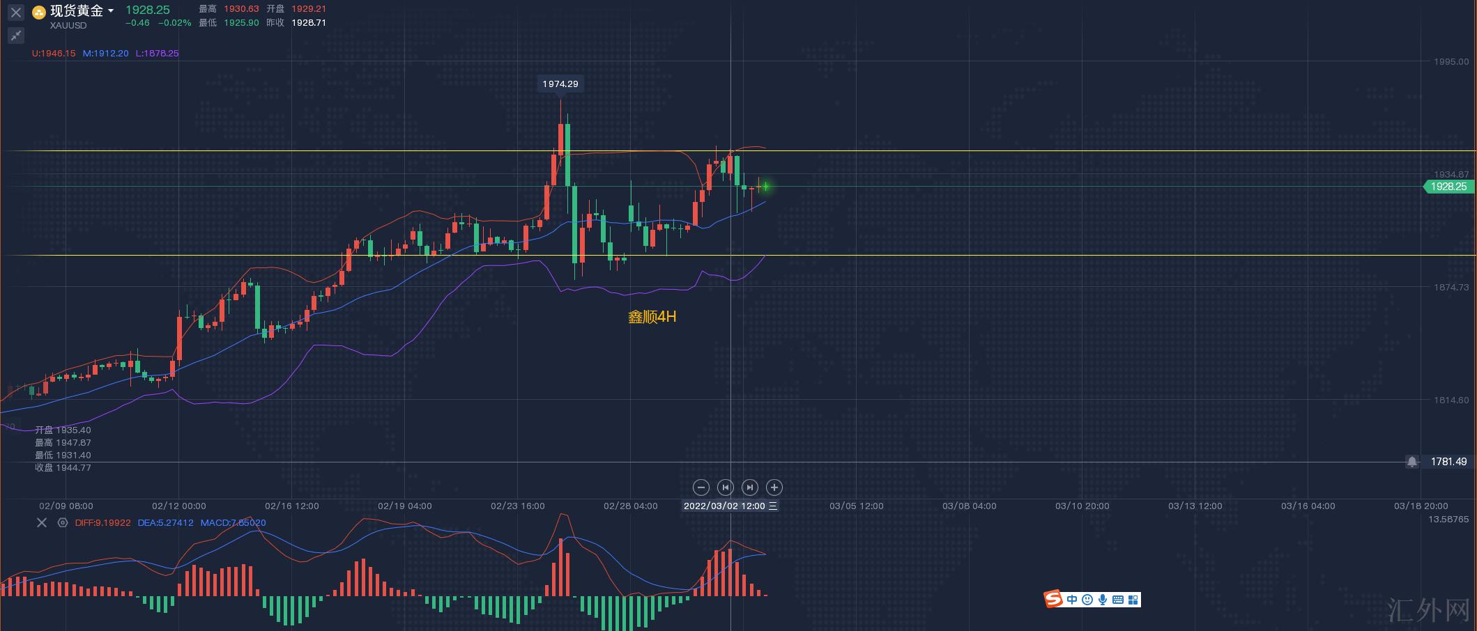Click the crosshair time label 2022/03/02 12:00
1477x631 pixels.
point(730,506)
